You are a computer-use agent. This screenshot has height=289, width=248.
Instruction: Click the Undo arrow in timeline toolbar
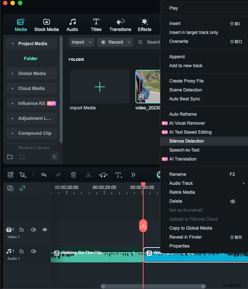coord(44,175)
